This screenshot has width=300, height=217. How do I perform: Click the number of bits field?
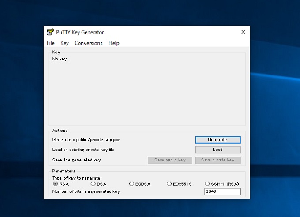[222, 191]
